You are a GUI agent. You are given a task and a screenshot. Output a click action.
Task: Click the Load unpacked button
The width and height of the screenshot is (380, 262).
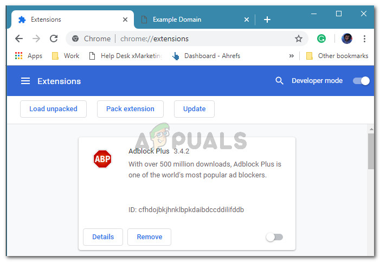click(x=53, y=109)
